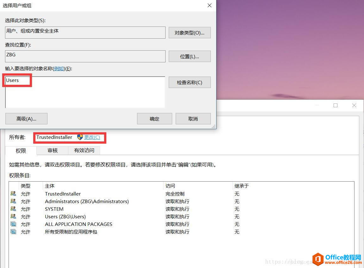This screenshot has height=268, width=364.
Task: Click the 对象类型(O)... button
Action: 189,33
